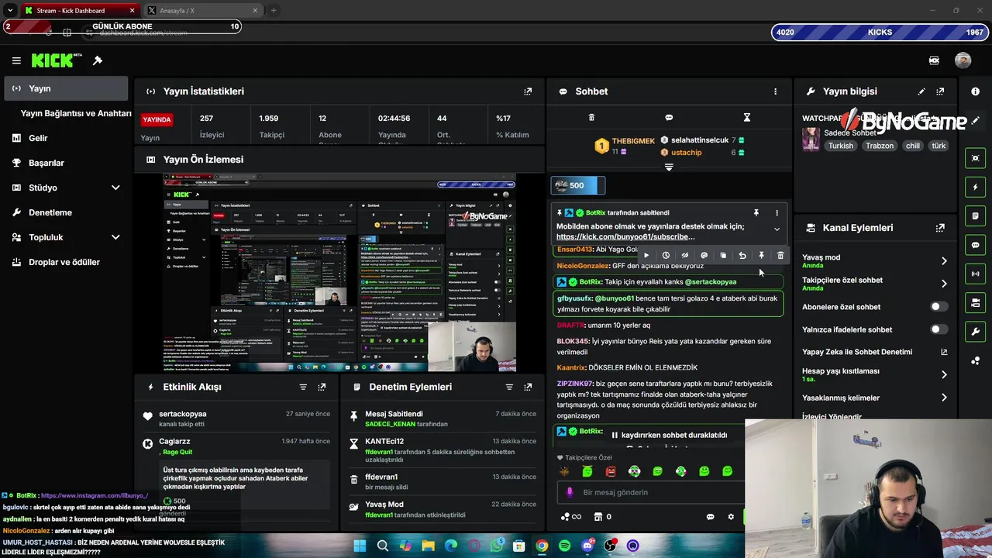
Task: Click the moderator sword icon next to the Kick logo
Action: [x=98, y=60]
